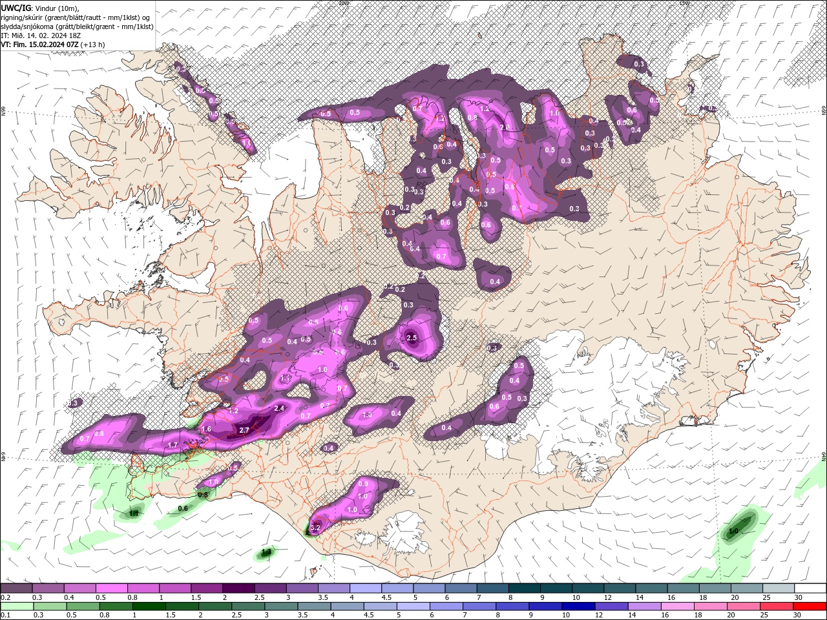Click the '0.1' label starting the rain scale
Screen dimensions: 827x620
click(5, 615)
